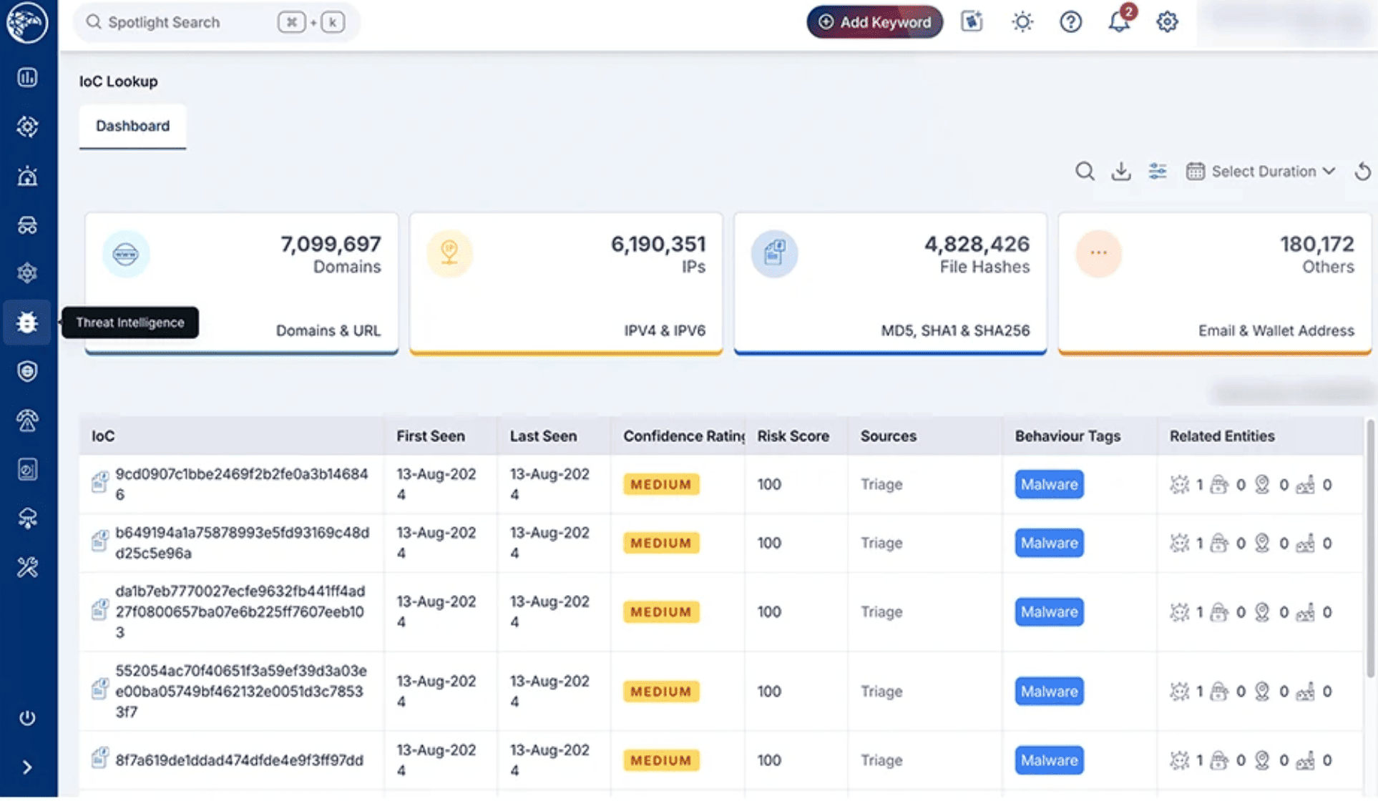Open notifications bell with badge
Viewport: 1378px width, 801px height.
tap(1120, 21)
